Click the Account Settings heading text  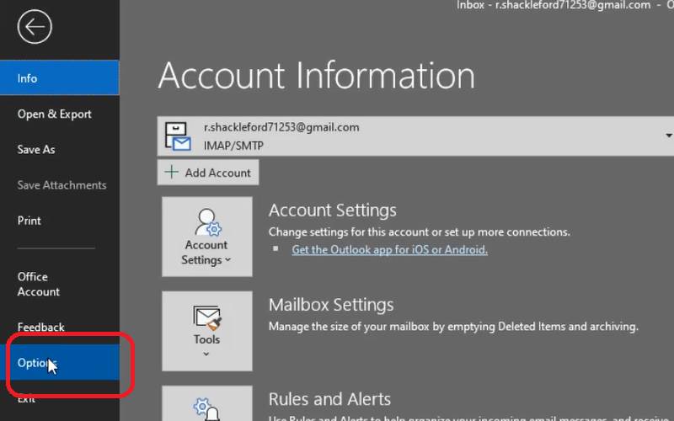point(332,210)
